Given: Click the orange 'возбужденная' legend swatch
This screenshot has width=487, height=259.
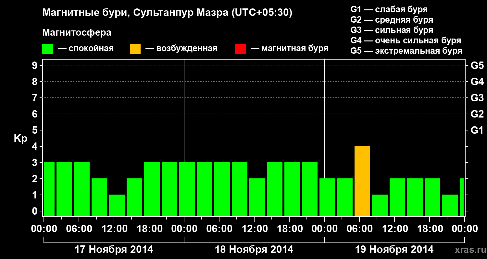Looking at the screenshot, I should (135, 49).
